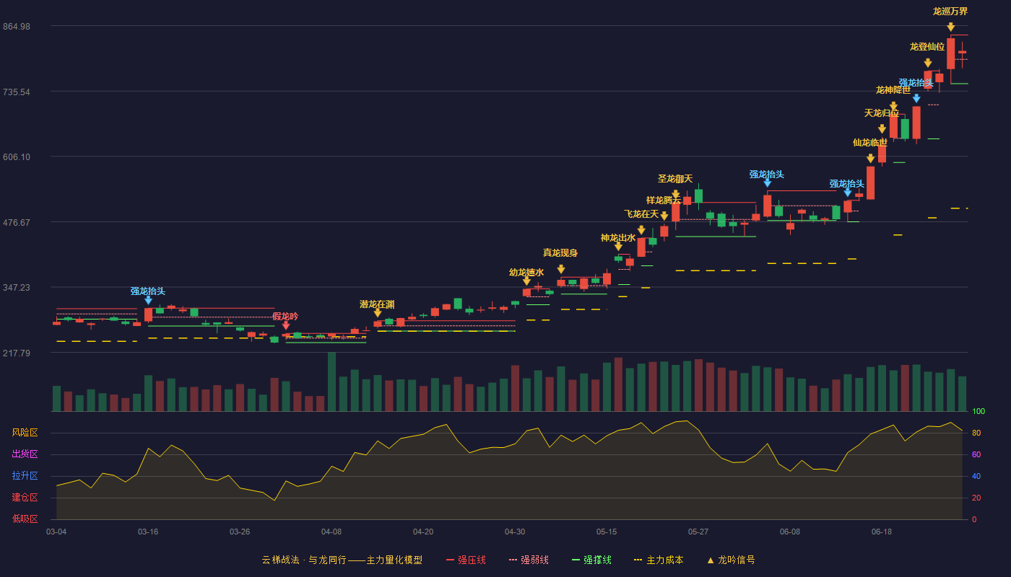Click the red candlestick under the 龙巡万界 arrow
The width and height of the screenshot is (1011, 577).
tap(951, 54)
